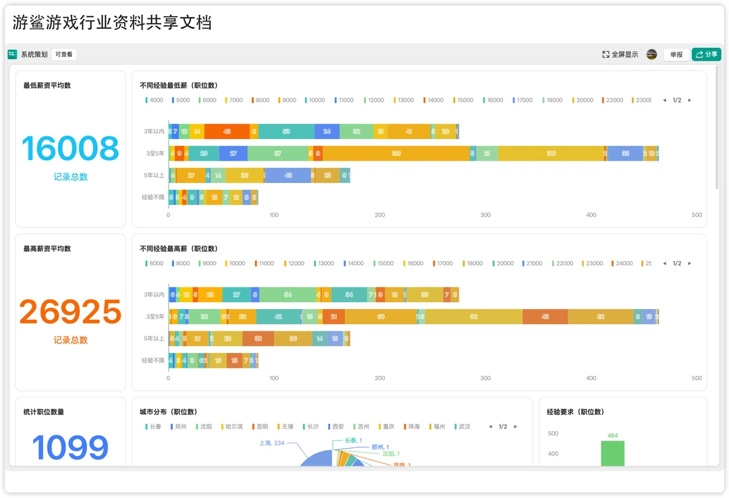Toggle the 珠海 legend entry
Image resolution: width=729 pixels, height=498 pixels.
pos(412,426)
